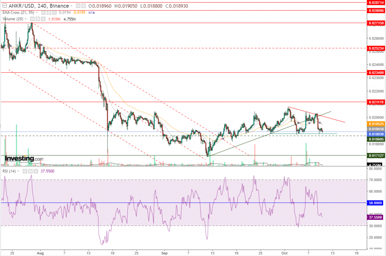Image resolution: width=386 pixels, height=256 pixels.
Task: Select the green 0.018605 support price label
Action: pos(376,139)
